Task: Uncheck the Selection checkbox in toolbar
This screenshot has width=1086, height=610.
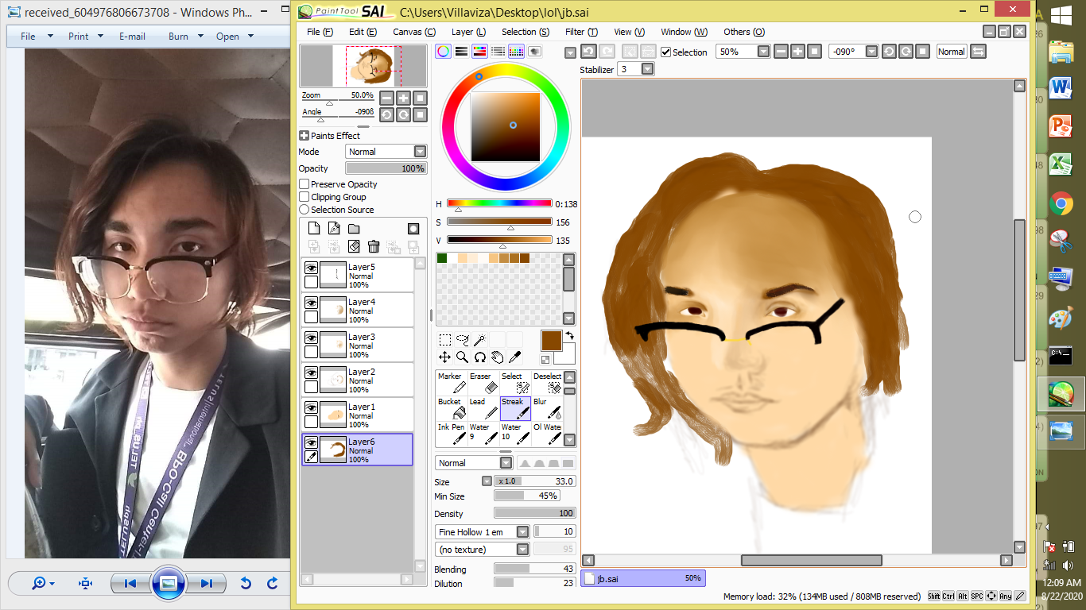Action: point(666,52)
